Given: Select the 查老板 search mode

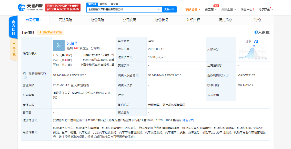Looking at the screenshot, I should pos(103,4).
